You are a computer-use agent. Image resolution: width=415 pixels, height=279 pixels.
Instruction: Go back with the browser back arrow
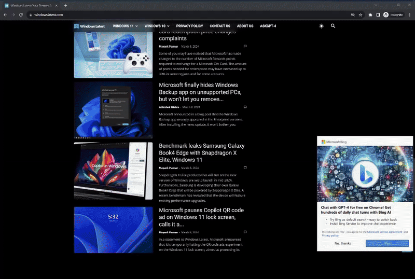tap(5, 15)
